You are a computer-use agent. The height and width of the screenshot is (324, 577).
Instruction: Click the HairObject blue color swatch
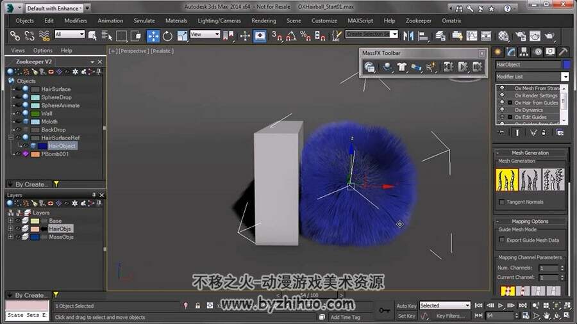click(x=43, y=146)
